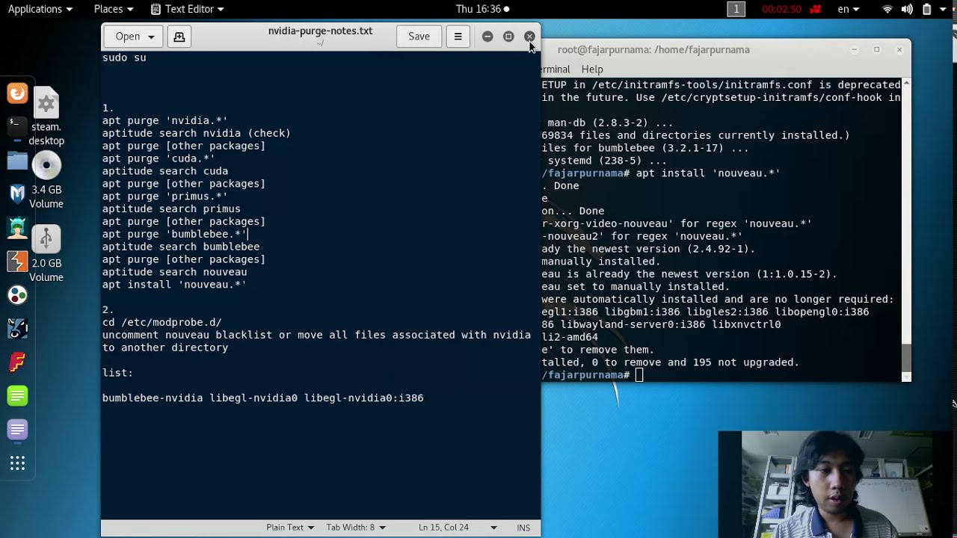Click Wi-Fi icon in top bar
This screenshot has width=957, height=538.
coord(887,9)
